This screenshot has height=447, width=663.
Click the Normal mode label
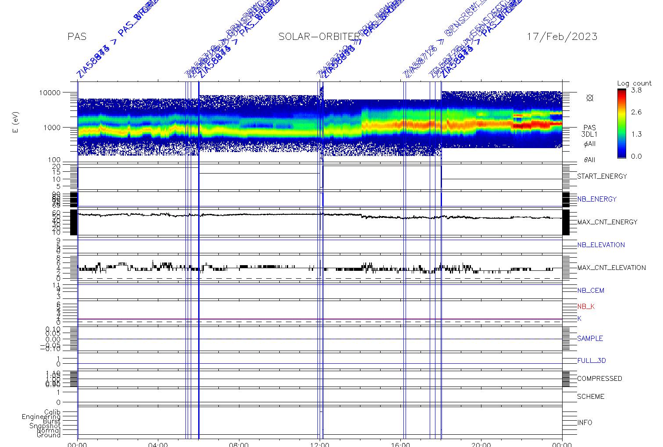(48, 430)
